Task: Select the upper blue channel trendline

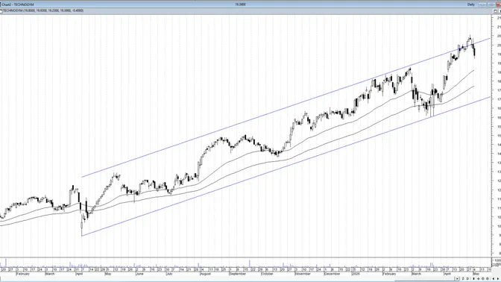Action: [x=286, y=107]
